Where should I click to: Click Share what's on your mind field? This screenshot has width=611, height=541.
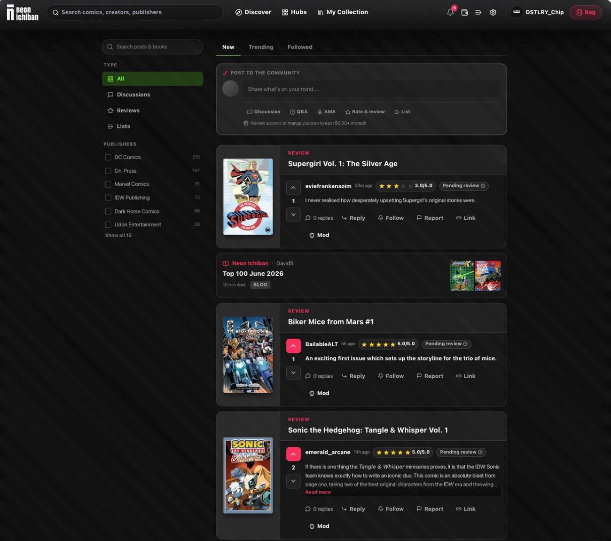(x=371, y=89)
